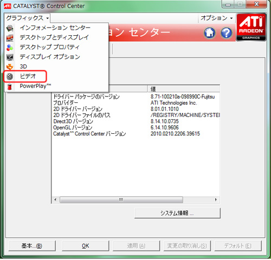271x260 pixels.
Task: Click the value 2010.0210.2206.39615
Action: (x=175, y=134)
